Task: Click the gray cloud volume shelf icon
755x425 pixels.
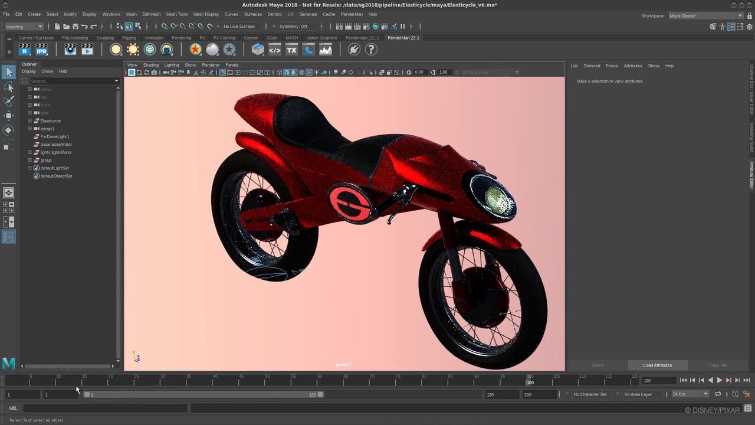Action: 212,50
